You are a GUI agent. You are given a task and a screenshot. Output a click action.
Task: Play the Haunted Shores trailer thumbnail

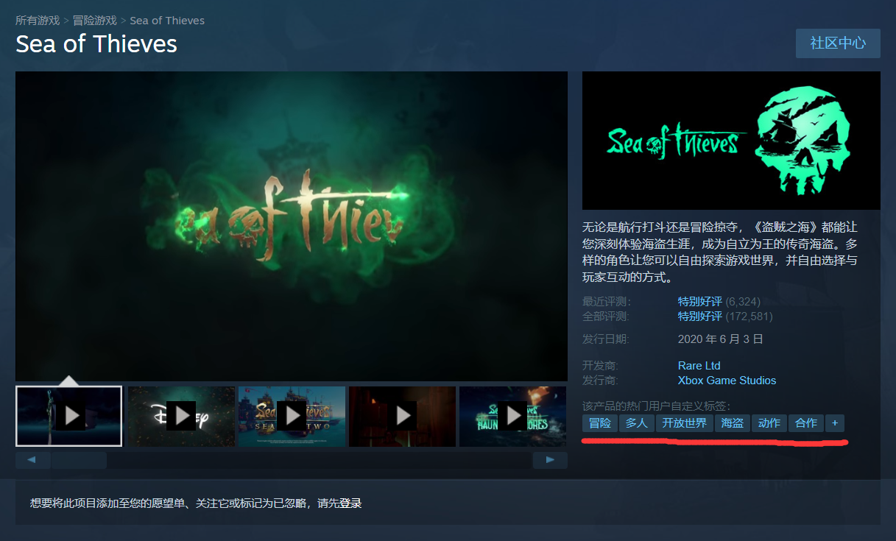click(512, 416)
